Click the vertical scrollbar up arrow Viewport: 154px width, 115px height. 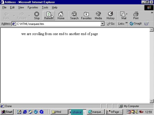(x=151, y=30)
